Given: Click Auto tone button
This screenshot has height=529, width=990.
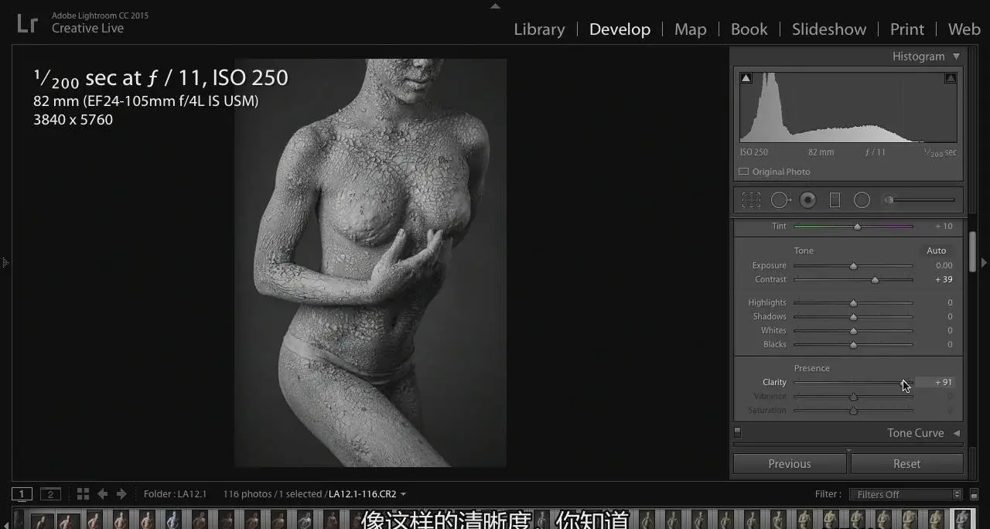Looking at the screenshot, I should tap(937, 251).
